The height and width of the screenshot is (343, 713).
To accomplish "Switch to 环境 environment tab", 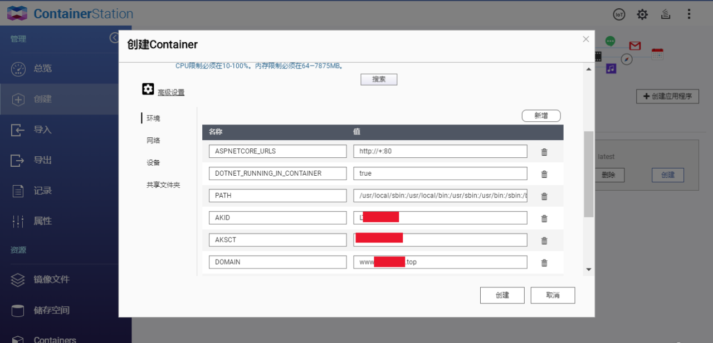I will 153,118.
